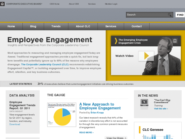Click the DATA ANALYSIS heading
The width and height of the screenshot is (185, 139).
22,95
